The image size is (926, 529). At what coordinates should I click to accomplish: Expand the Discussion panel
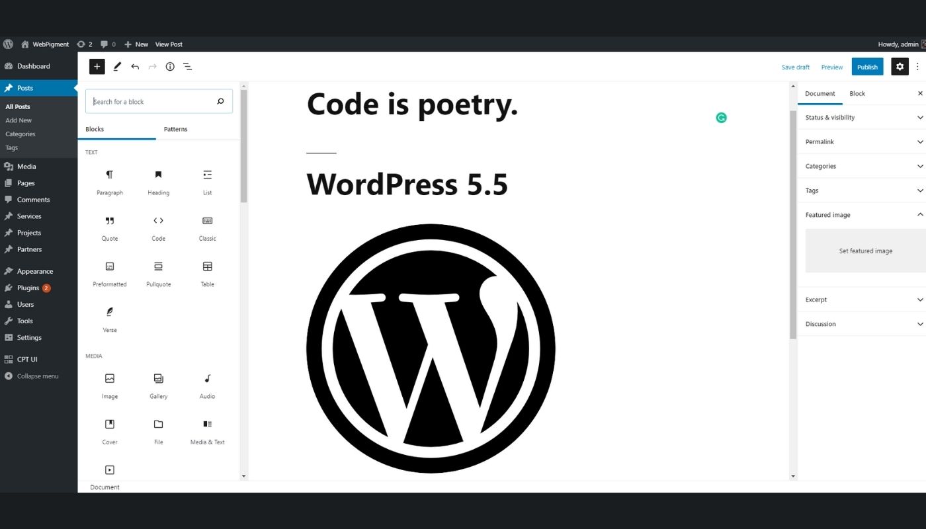pyautogui.click(x=862, y=324)
